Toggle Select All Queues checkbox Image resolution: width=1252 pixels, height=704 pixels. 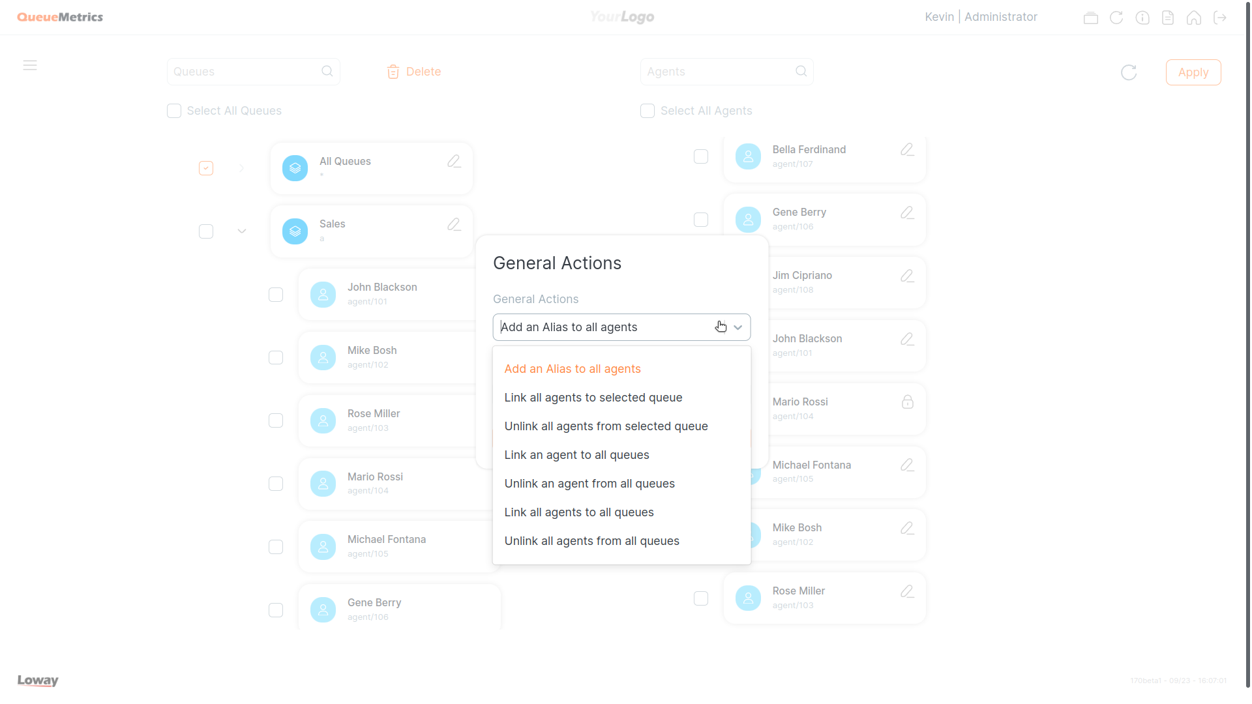click(x=173, y=110)
